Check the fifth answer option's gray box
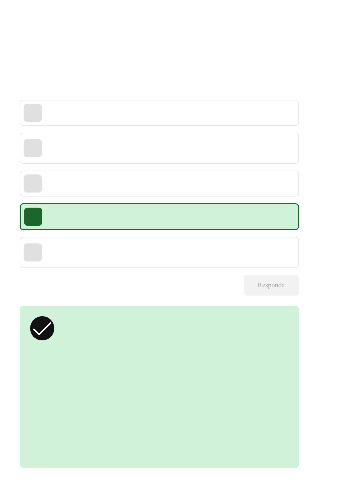 (33, 252)
